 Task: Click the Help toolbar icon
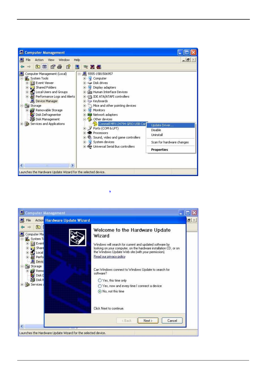tap(68, 67)
